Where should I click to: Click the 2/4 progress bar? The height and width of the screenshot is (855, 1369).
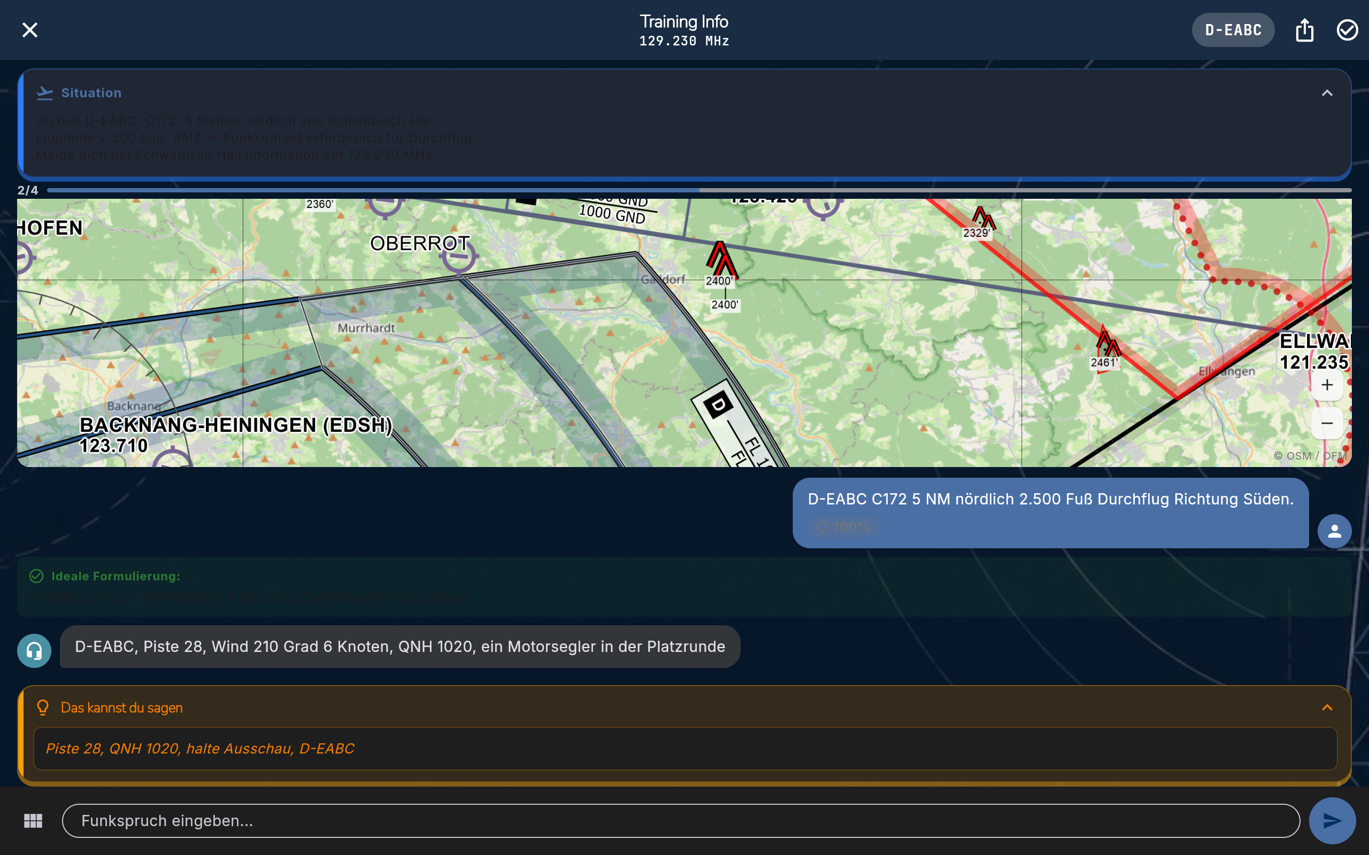(699, 190)
